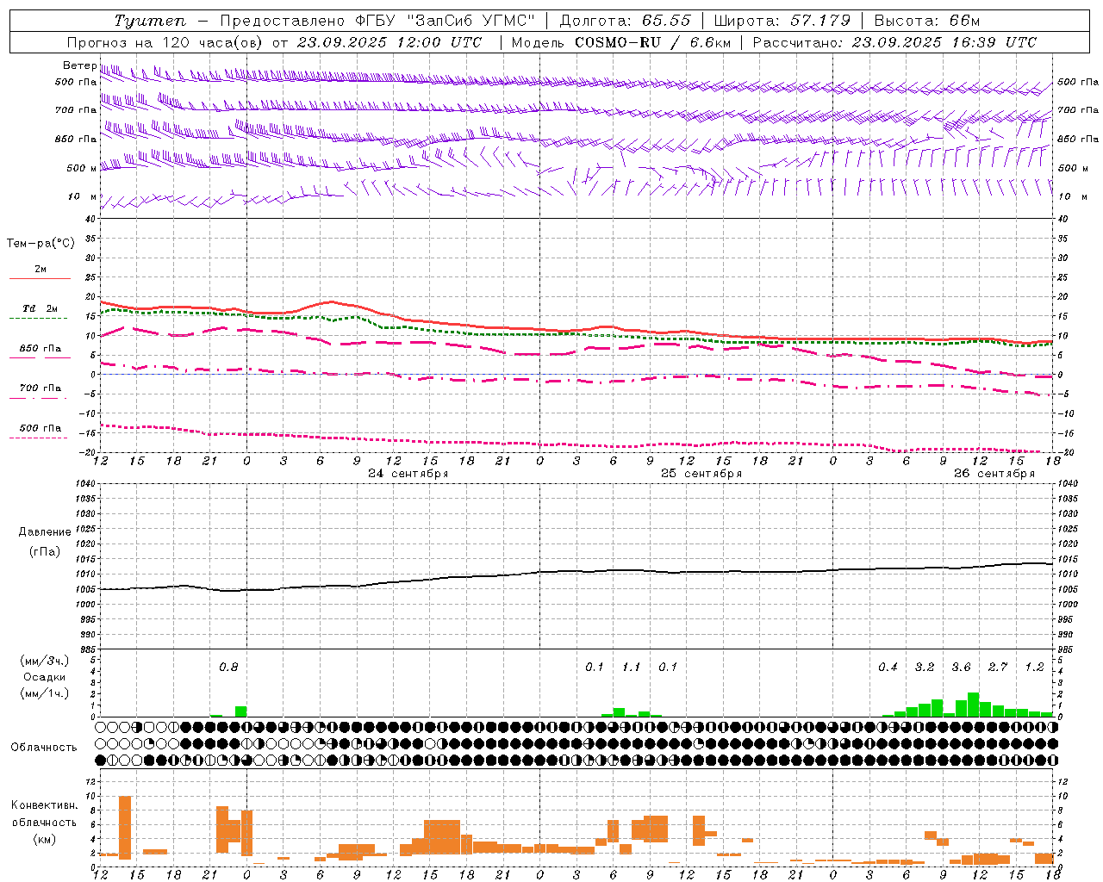The image size is (1103, 882).
Task: Click "(гПа)" unit under Давление
Action: pos(45,552)
